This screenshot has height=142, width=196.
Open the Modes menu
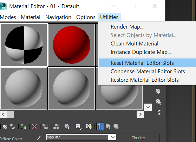(8, 17)
